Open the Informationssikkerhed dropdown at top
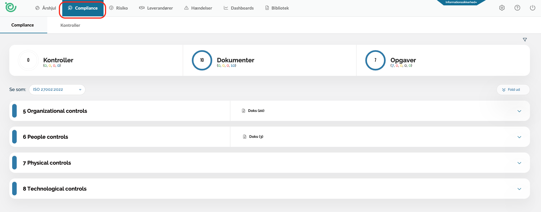Image resolution: width=541 pixels, height=212 pixels. click(x=461, y=2)
